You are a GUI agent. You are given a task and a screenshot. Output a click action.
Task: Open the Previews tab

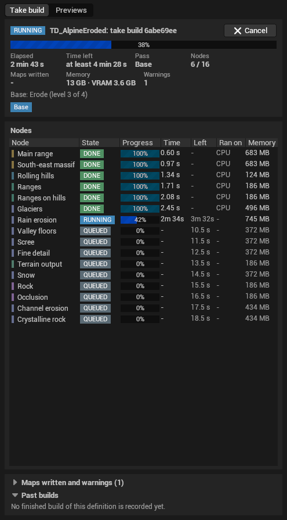point(71,10)
